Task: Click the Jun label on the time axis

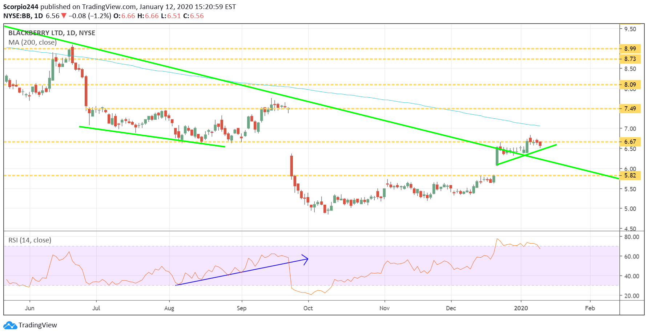Action: point(30,308)
